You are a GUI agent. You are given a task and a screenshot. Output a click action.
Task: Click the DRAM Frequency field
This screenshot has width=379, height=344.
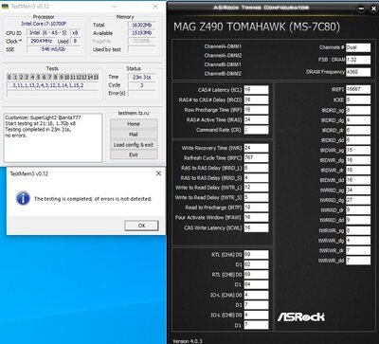[358, 72]
